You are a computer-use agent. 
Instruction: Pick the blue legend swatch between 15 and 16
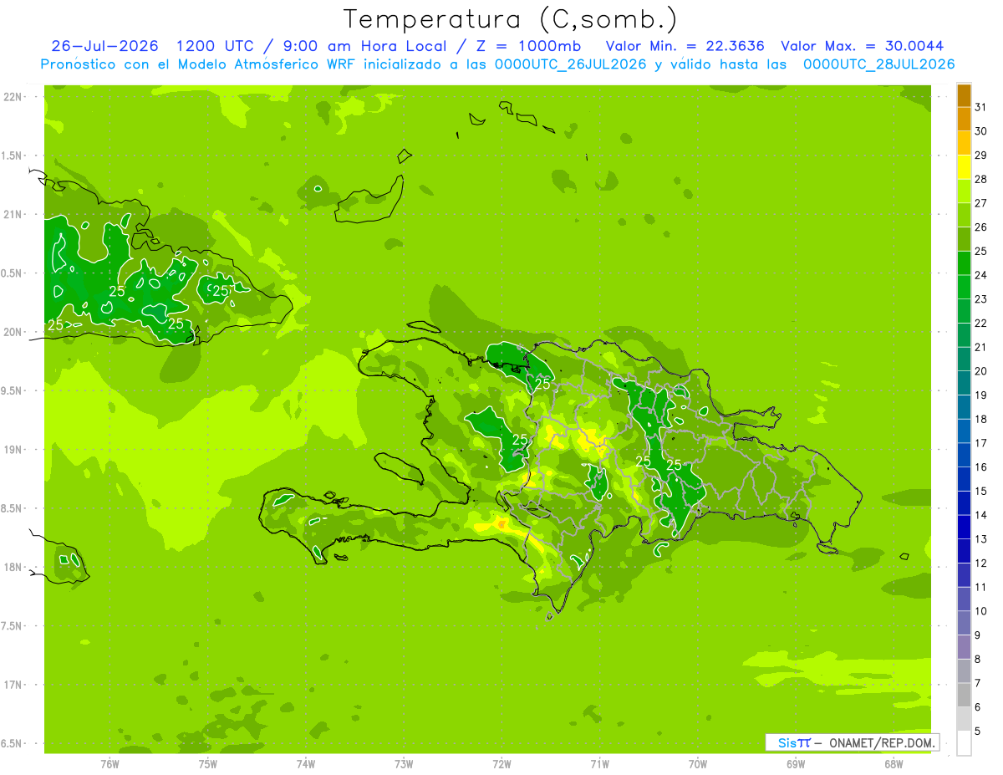click(x=964, y=480)
